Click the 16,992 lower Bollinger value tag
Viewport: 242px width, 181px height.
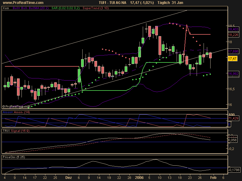tap(233, 74)
